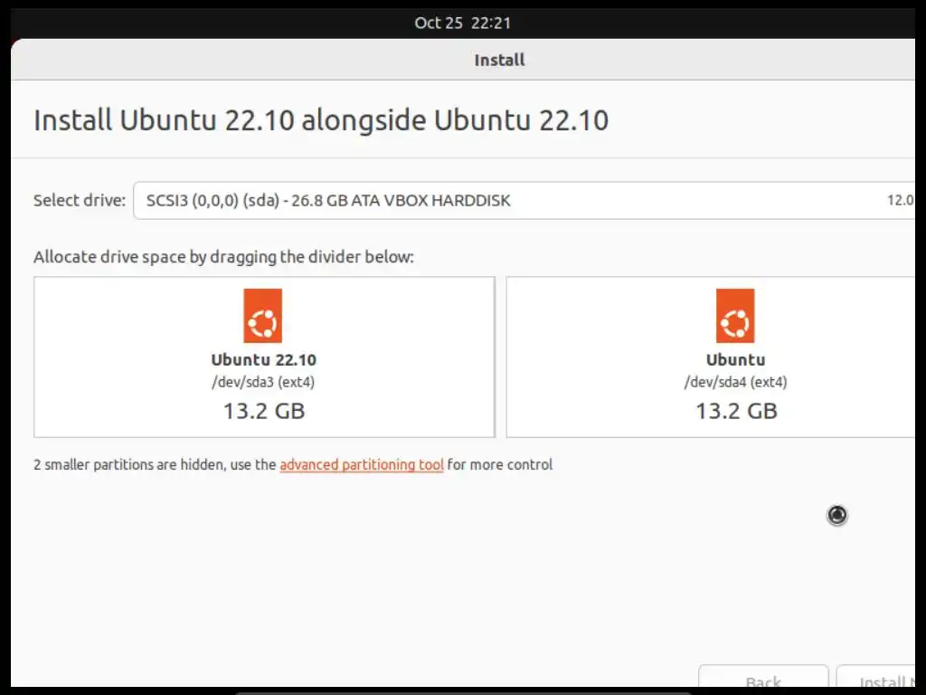Click the SCSI3 (sda) drive name text
Image resolution: width=926 pixels, height=695 pixels.
click(328, 200)
